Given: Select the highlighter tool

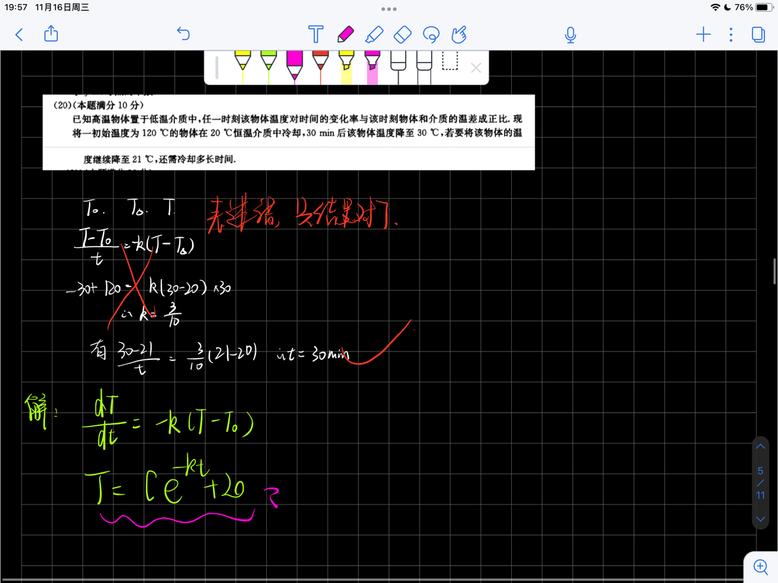Looking at the screenshot, I should tap(374, 34).
